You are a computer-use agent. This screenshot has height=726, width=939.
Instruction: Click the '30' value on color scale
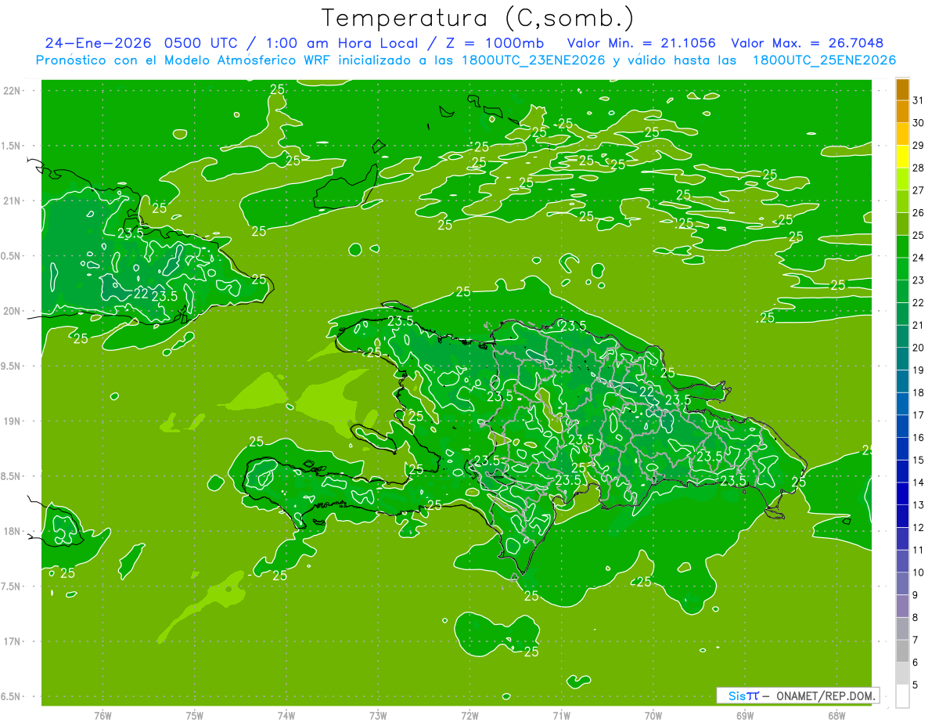919,123
